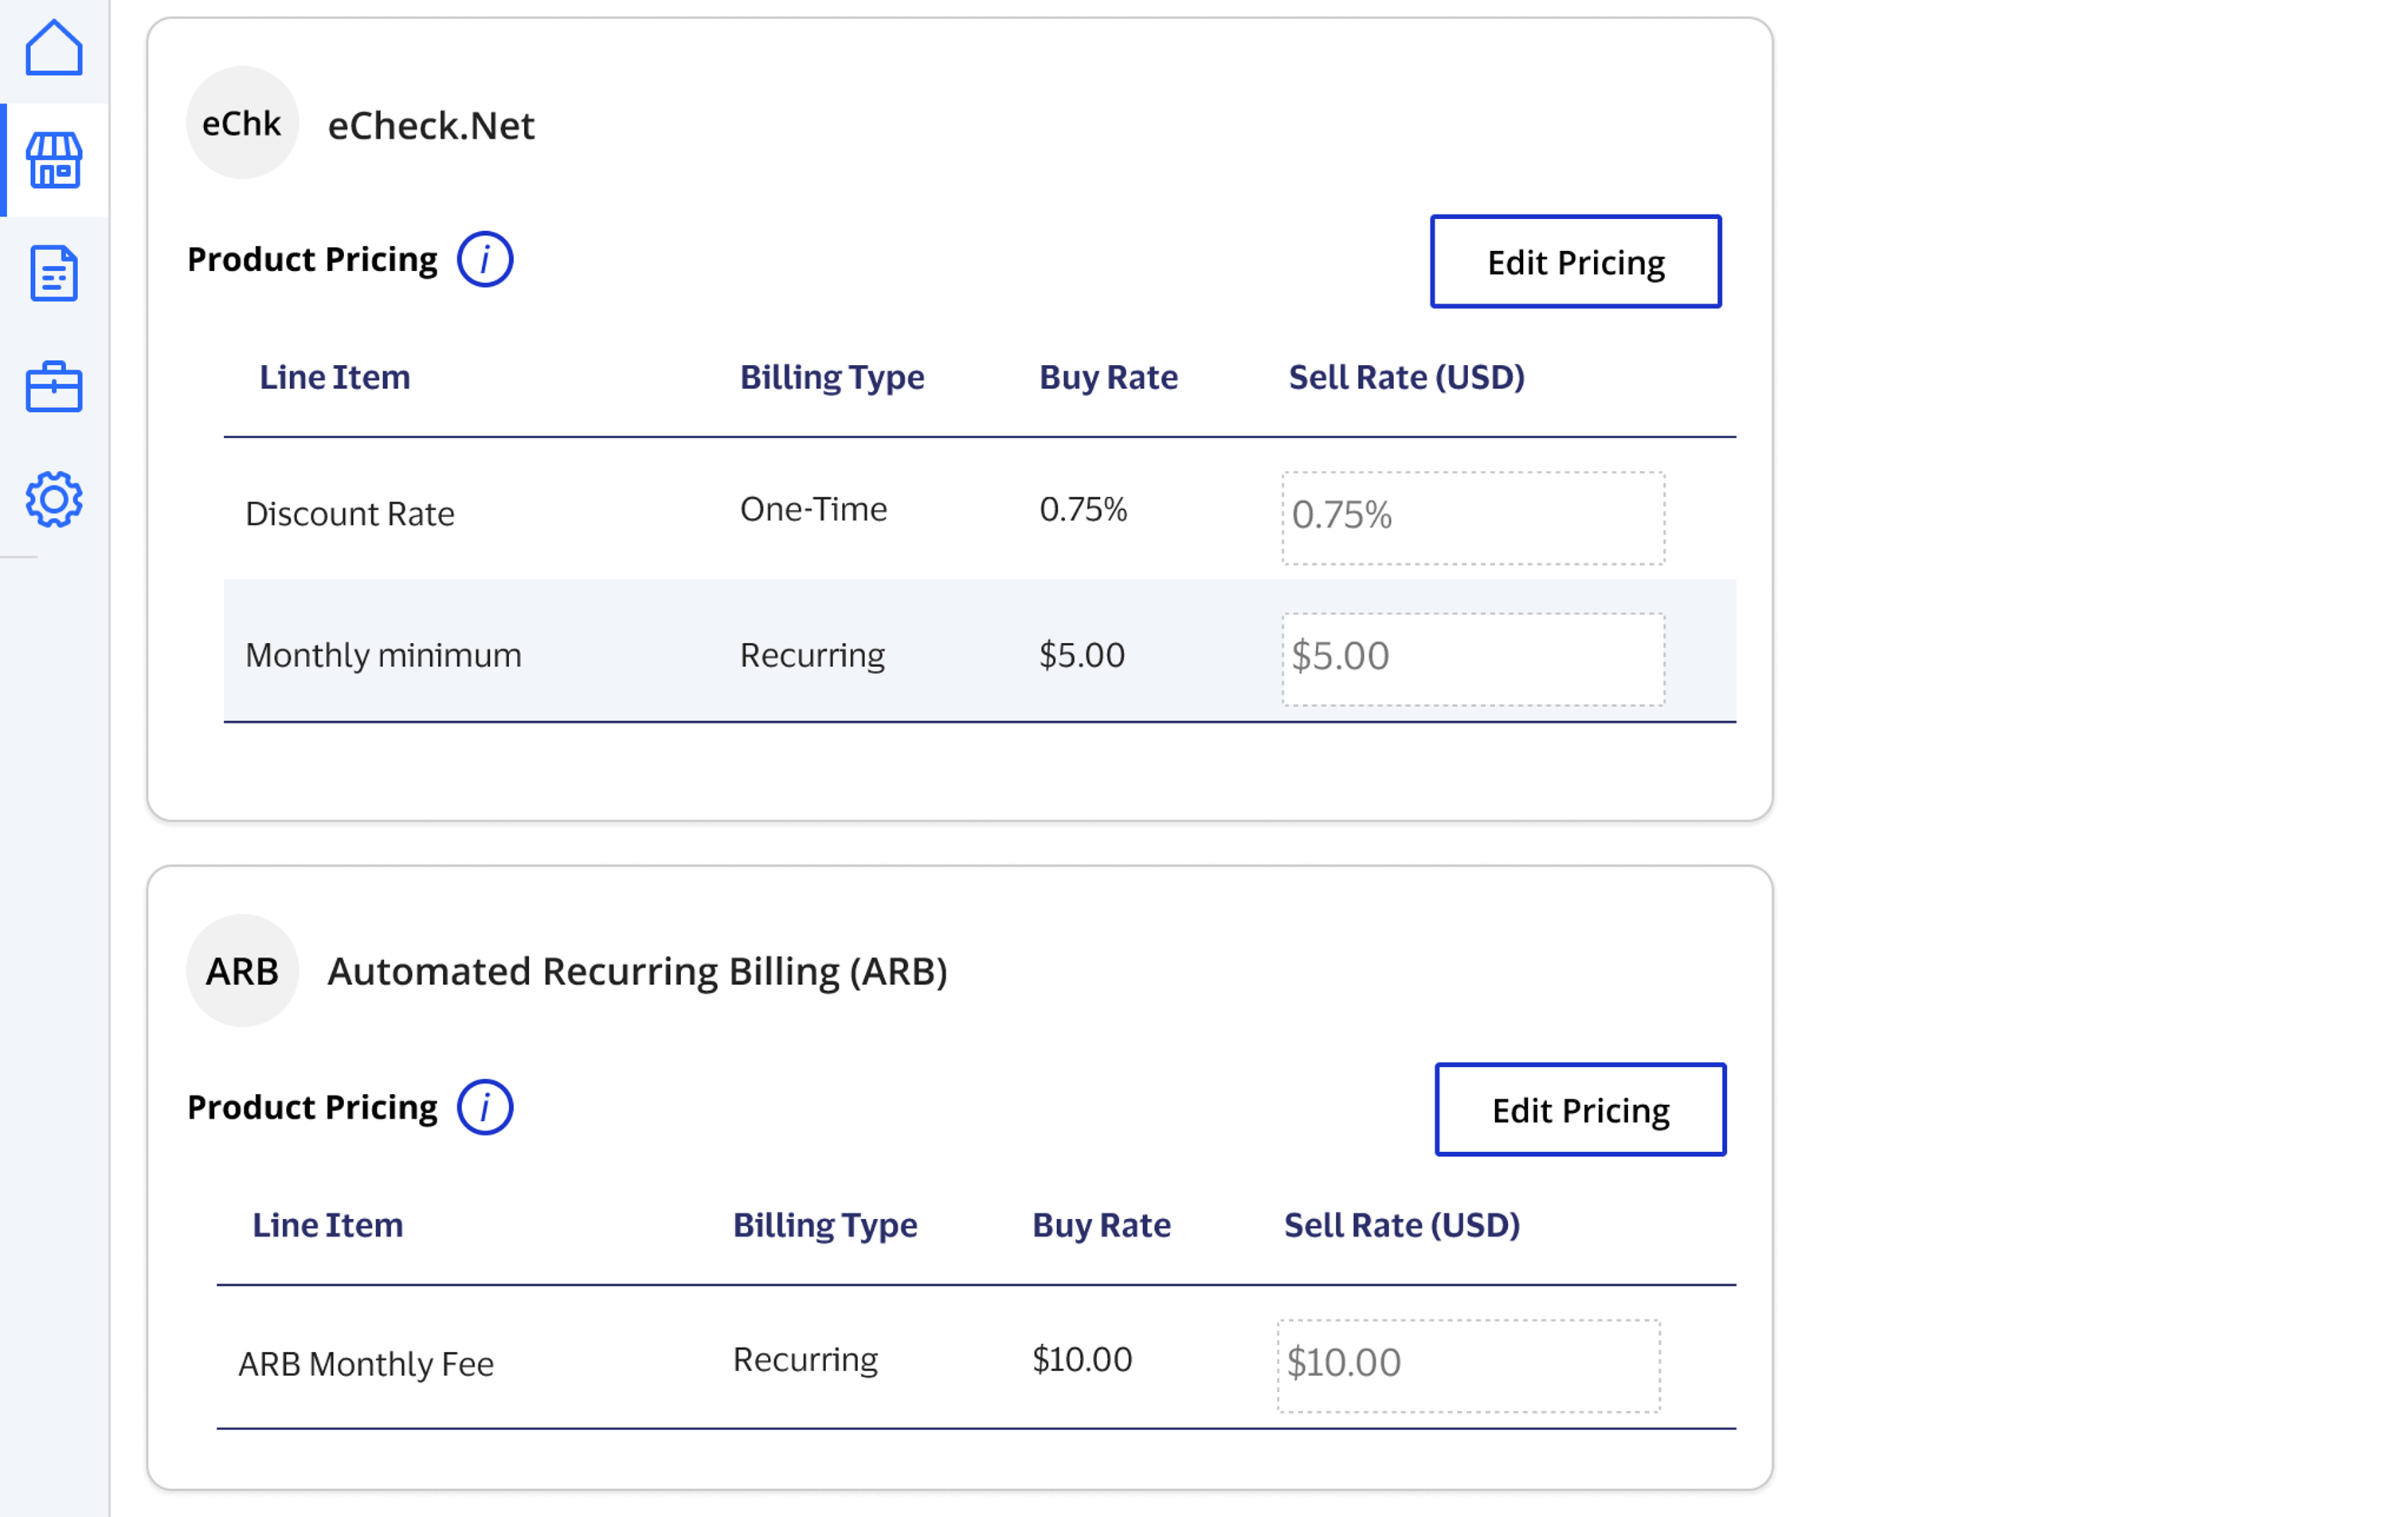This screenshot has height=1517, width=2408.
Task: Open the document reports icon in sidebar
Action: point(54,273)
